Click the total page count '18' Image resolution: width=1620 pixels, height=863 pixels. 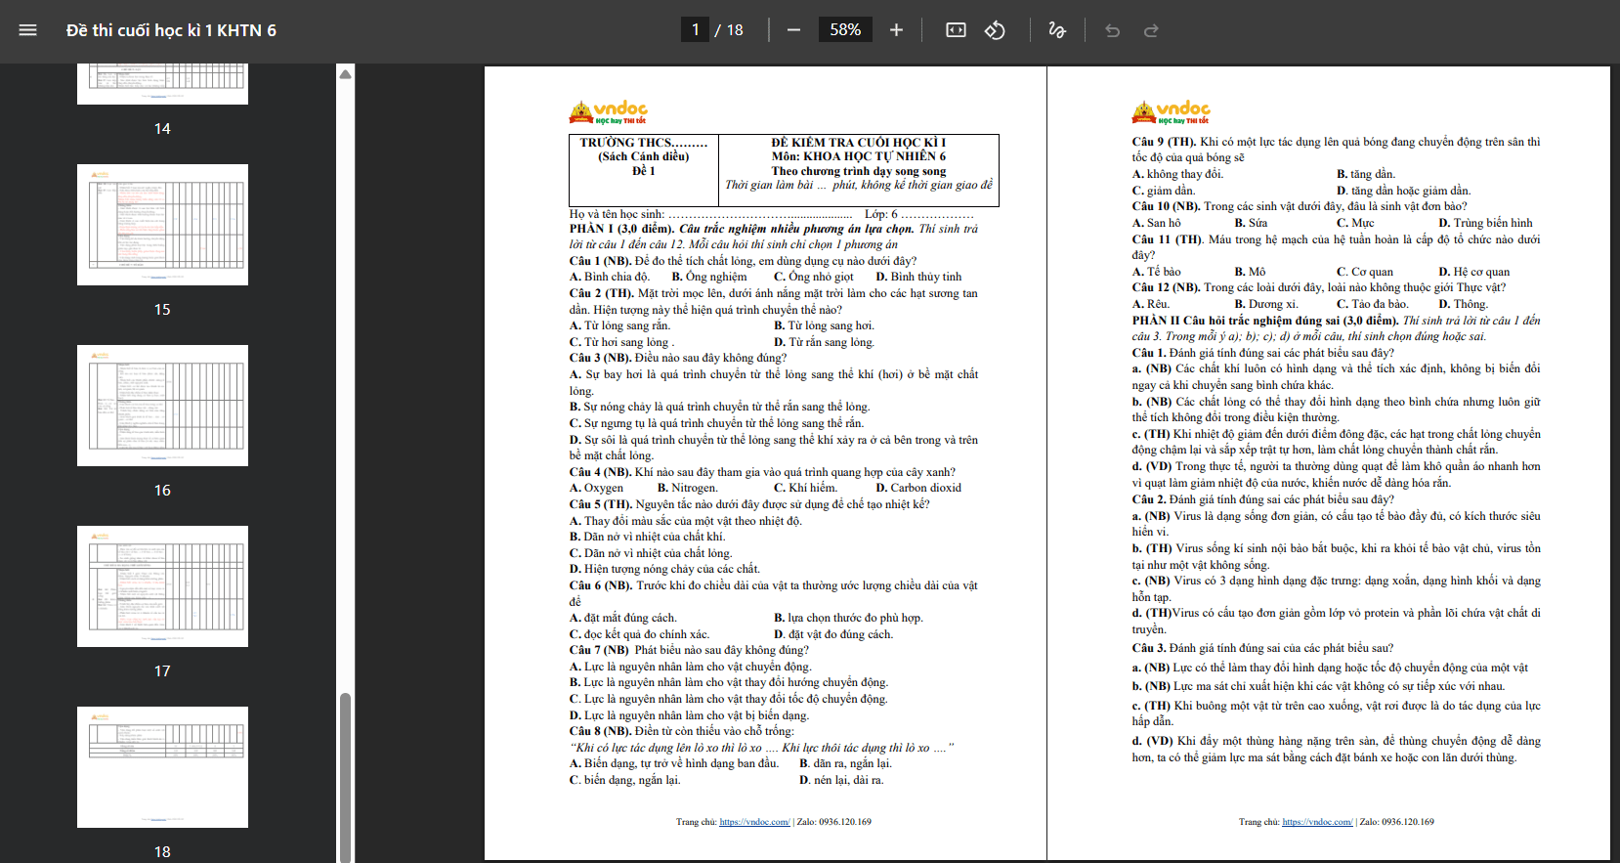(735, 30)
